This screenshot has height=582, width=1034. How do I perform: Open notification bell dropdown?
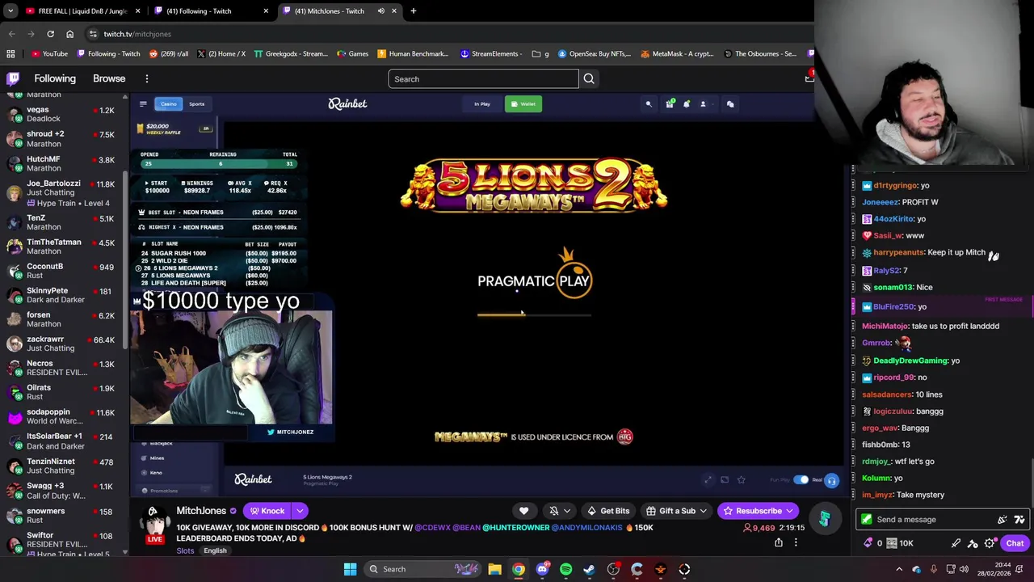point(559,511)
